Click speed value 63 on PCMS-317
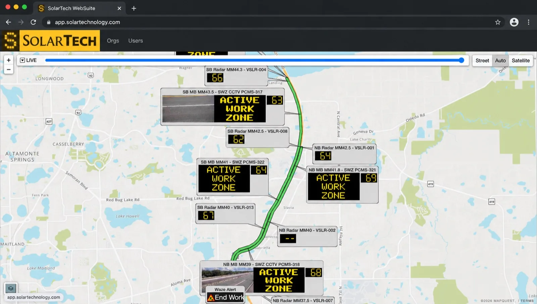Viewport: 537px width, 304px height. (x=275, y=100)
